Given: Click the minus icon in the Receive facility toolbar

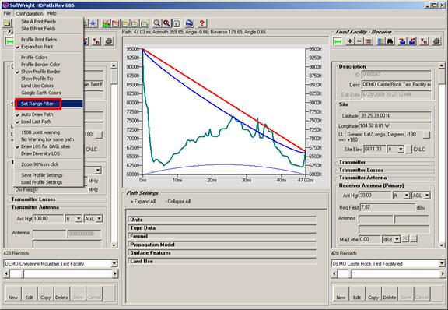Looking at the screenshot, I should pyautogui.click(x=359, y=41).
